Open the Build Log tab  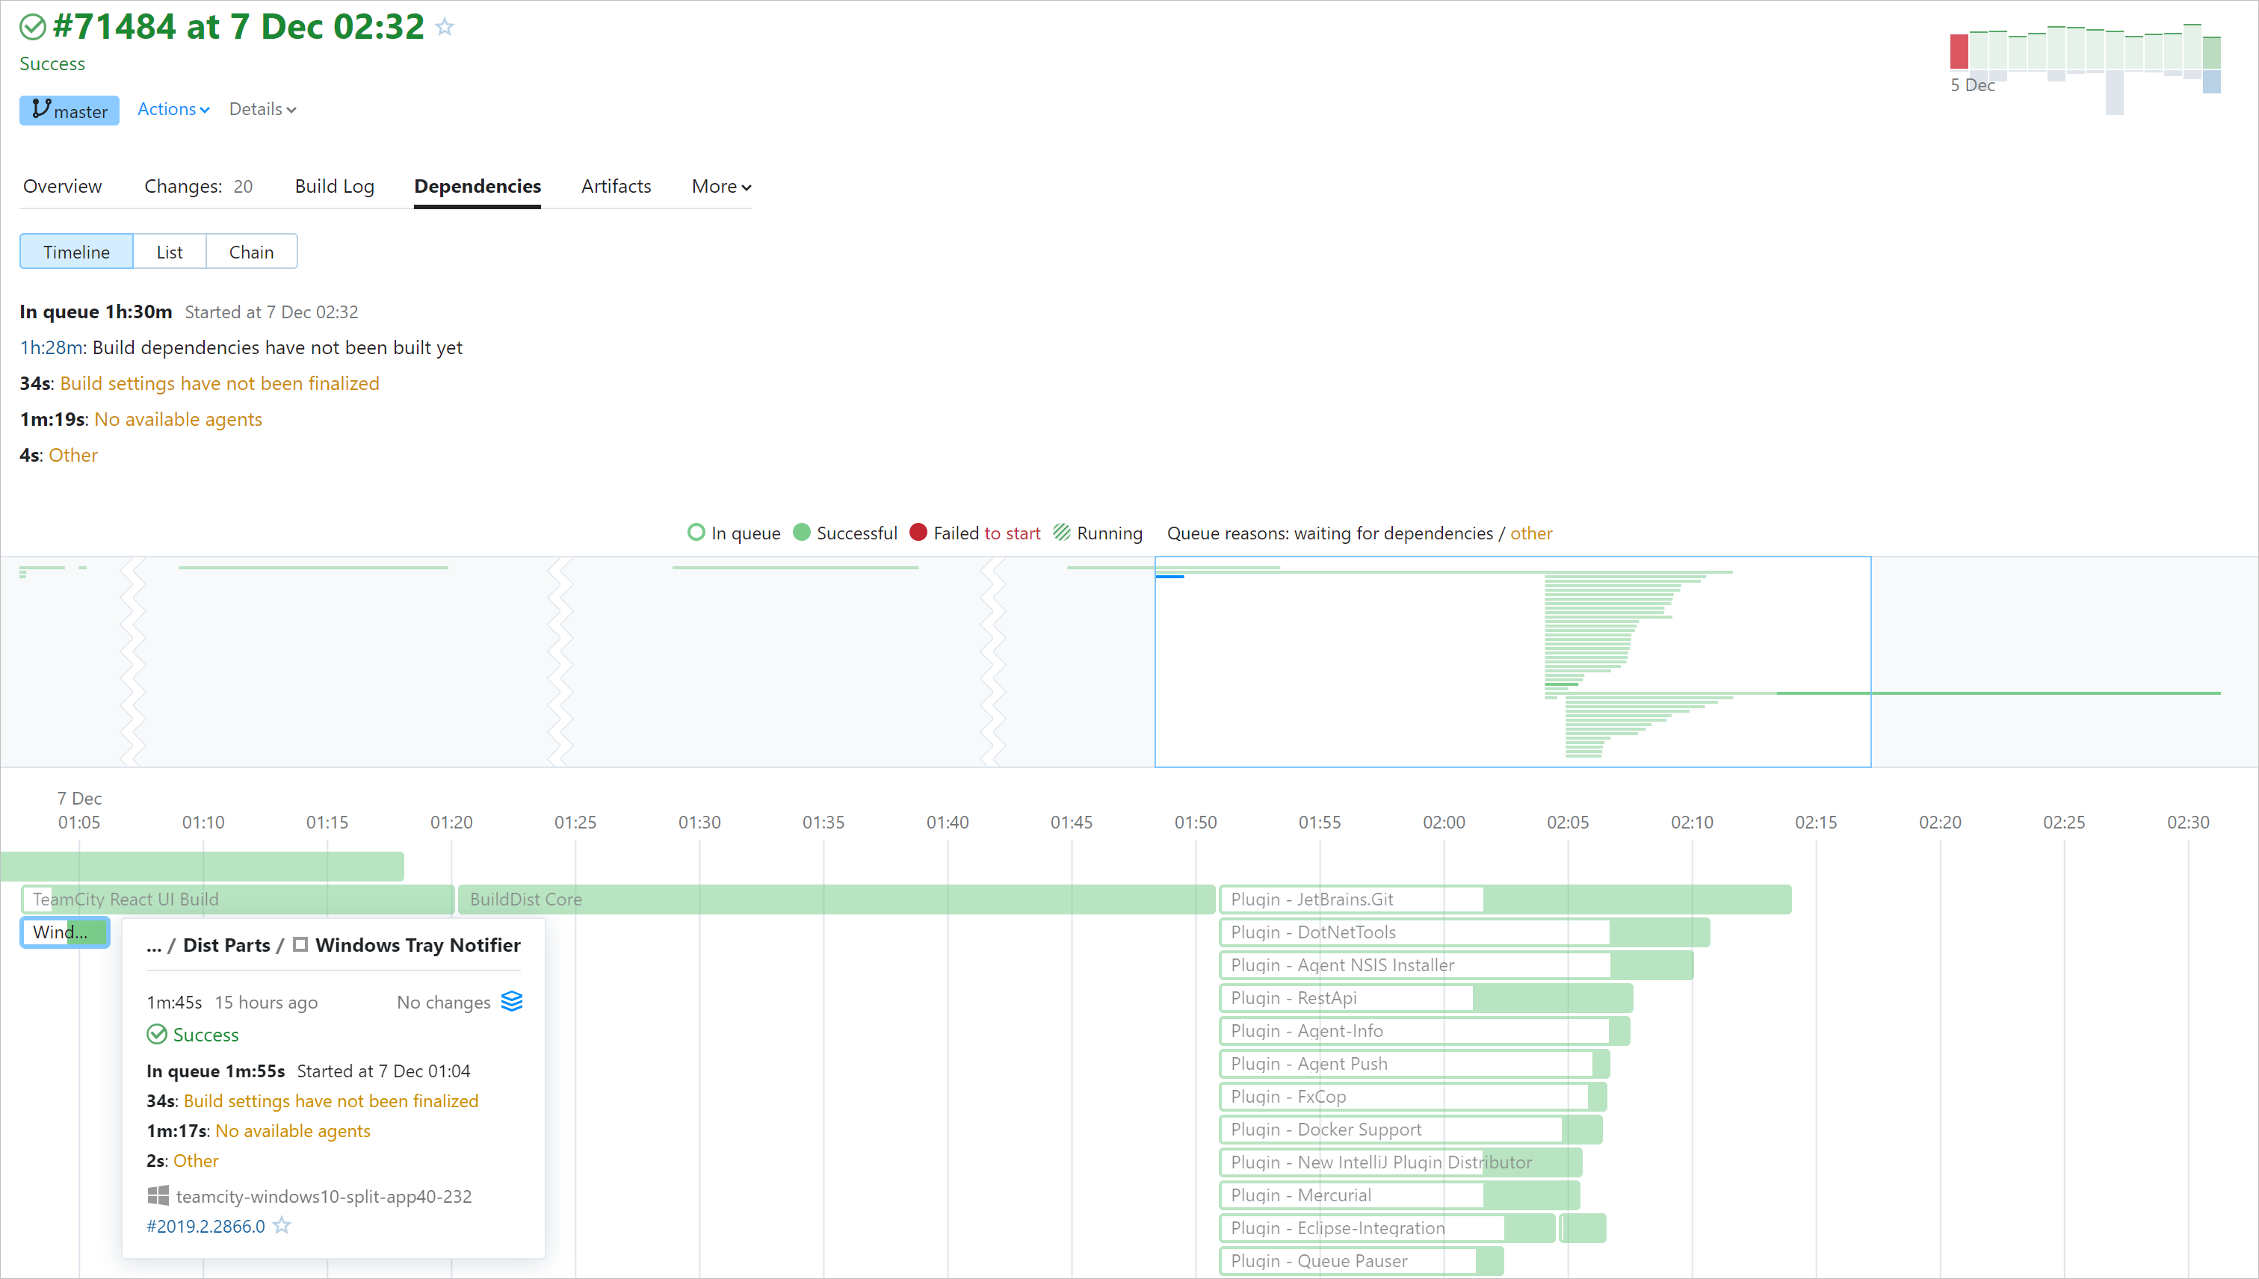[335, 186]
